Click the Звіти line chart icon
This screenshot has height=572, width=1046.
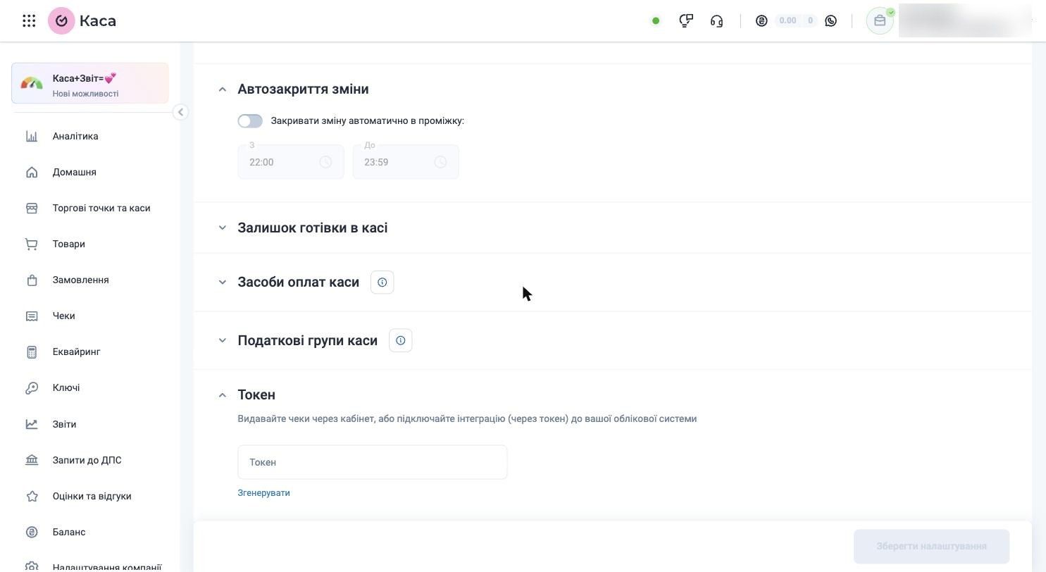click(32, 424)
